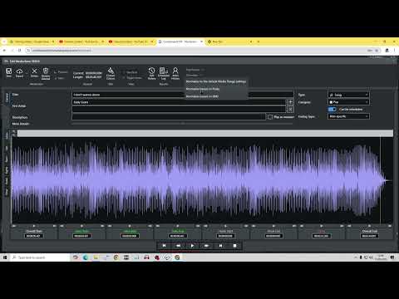Switch to the third Chrome browser tab
The image size is (399, 299).
(x=131, y=42)
